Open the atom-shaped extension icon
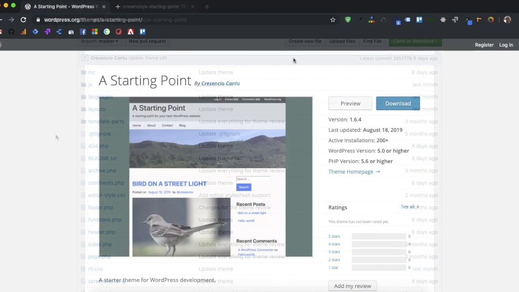This screenshot has height=292, width=519. [443, 19]
